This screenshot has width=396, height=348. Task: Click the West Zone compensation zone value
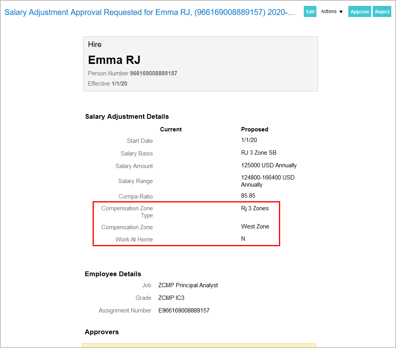pos(255,226)
